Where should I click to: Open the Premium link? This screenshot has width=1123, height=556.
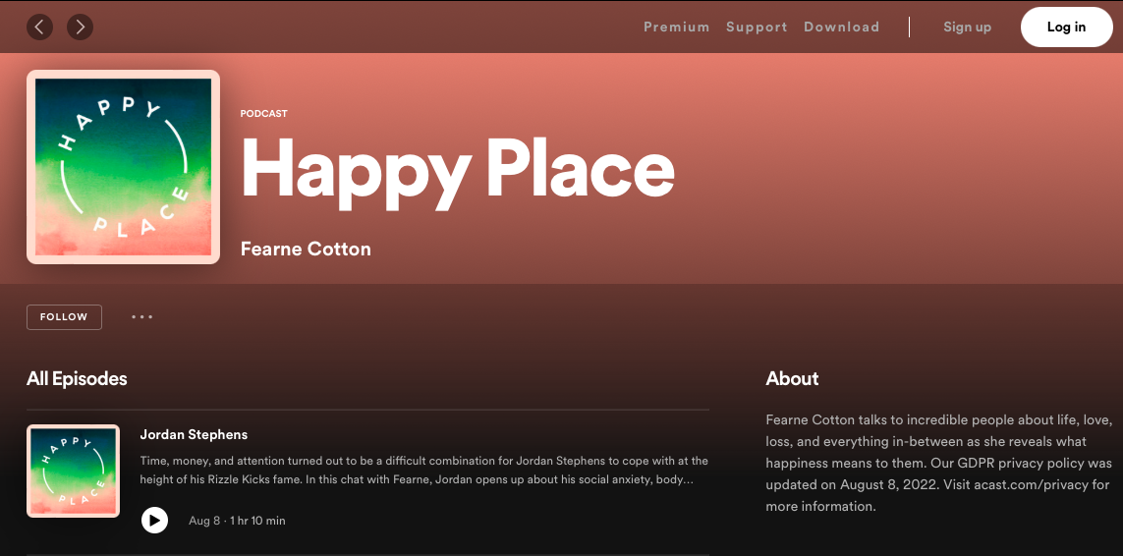pyautogui.click(x=676, y=28)
